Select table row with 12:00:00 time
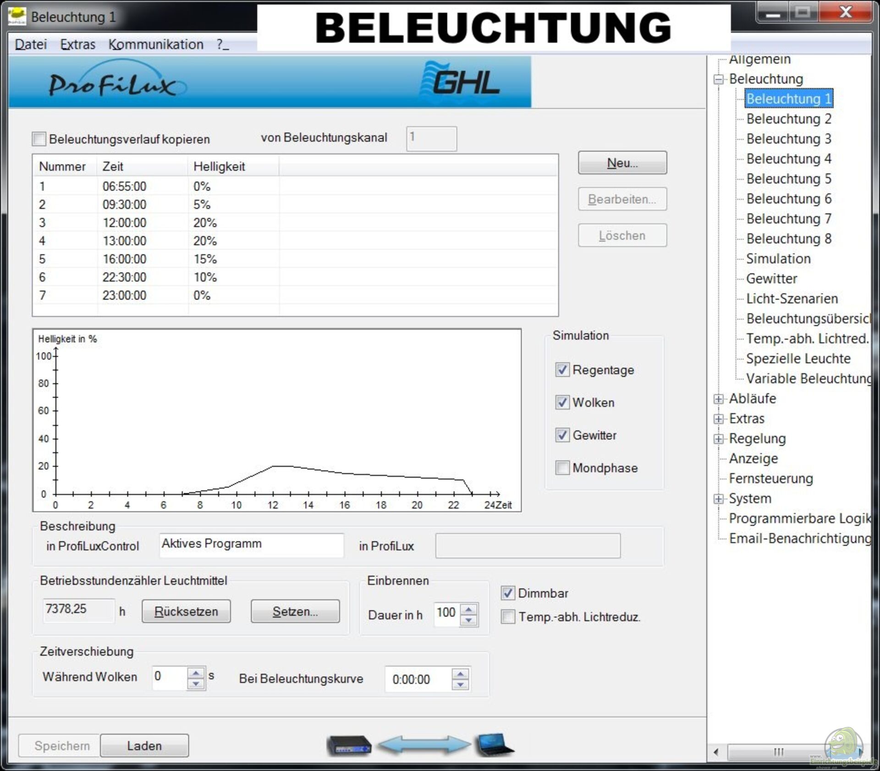Screen dimensions: 880x771 click(124, 223)
